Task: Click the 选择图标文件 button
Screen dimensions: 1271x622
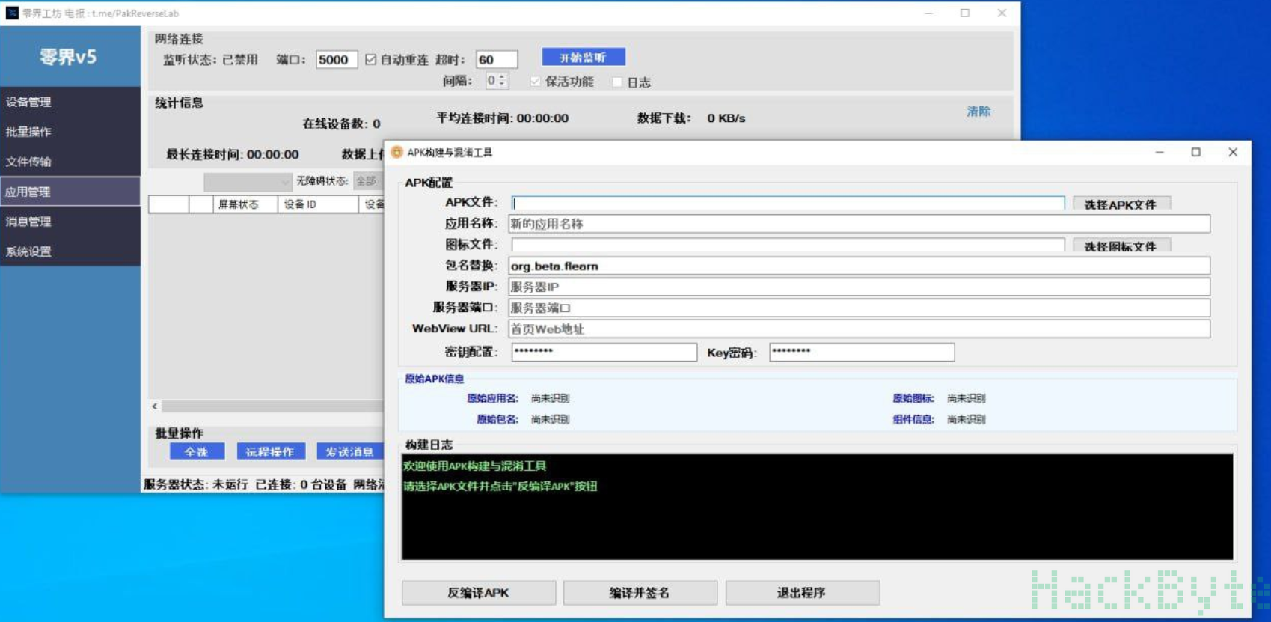Action: tap(1121, 246)
